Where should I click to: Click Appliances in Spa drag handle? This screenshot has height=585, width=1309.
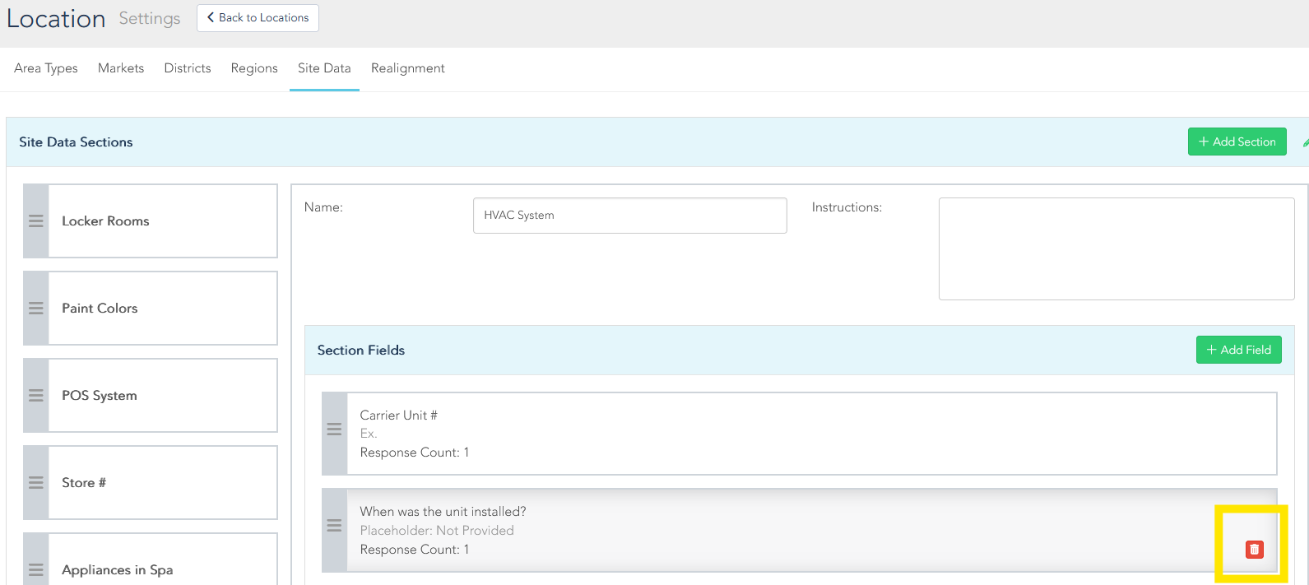[x=36, y=569]
